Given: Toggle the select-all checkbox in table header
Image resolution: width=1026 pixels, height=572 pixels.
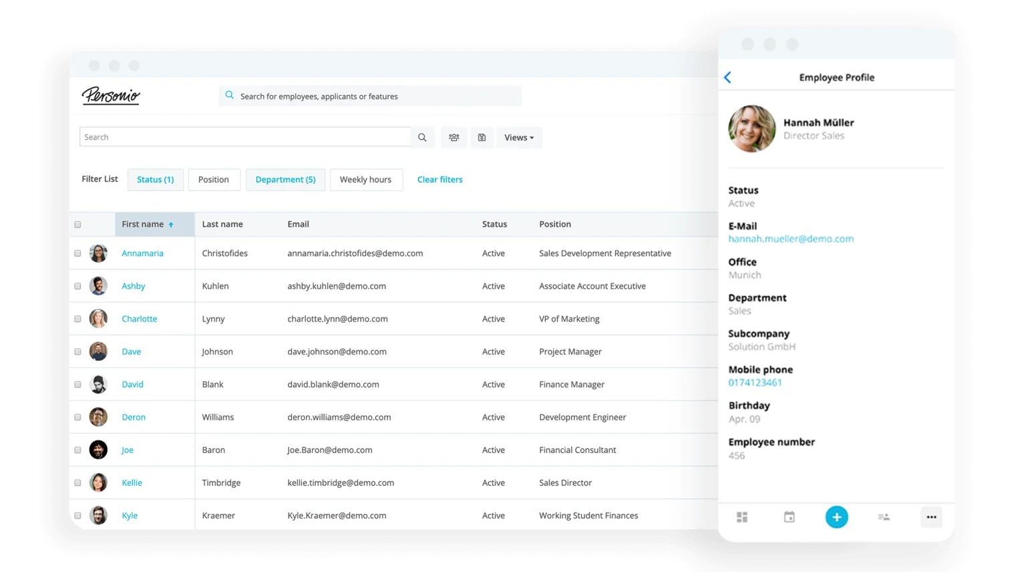Looking at the screenshot, I should pos(77,225).
